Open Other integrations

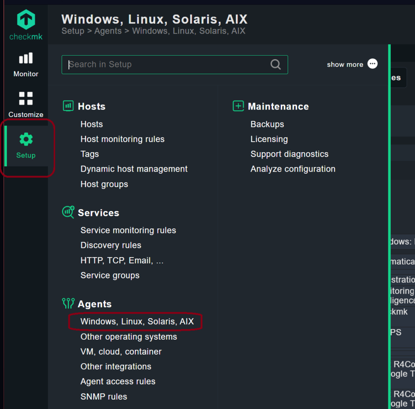(x=116, y=366)
